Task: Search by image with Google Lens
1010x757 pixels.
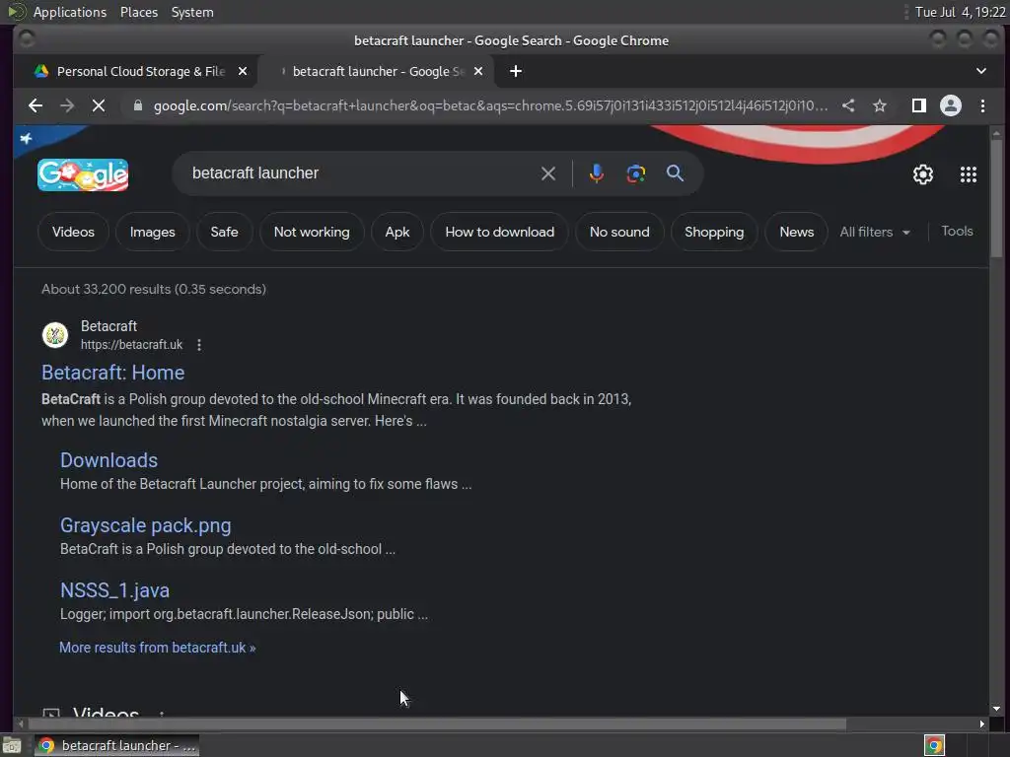Action: point(636,173)
